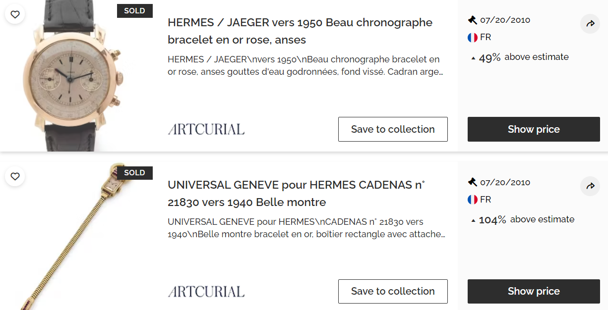Share the Universal Geneve Cadenas listing
This screenshot has height=310, width=608.
[590, 186]
